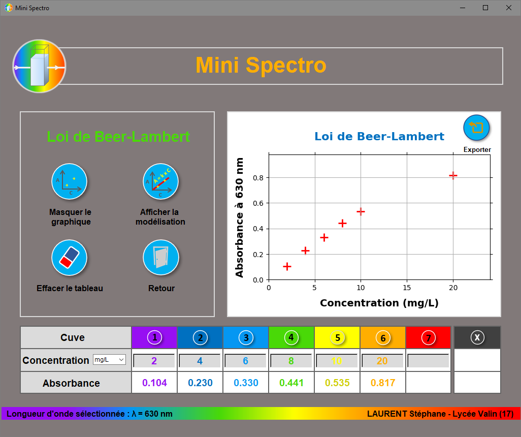
Task: Click empty concentration field for cuve 7
Action: coord(428,360)
